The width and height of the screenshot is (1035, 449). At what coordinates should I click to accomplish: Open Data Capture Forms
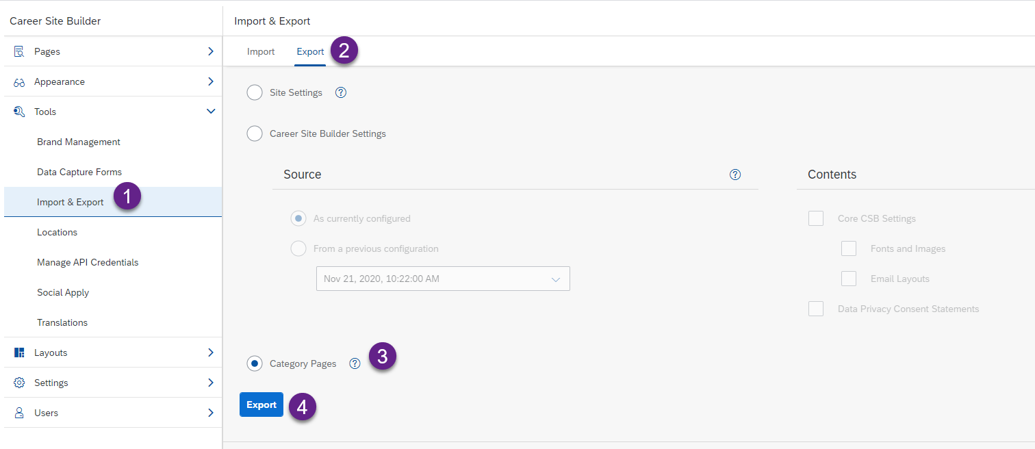pyautogui.click(x=79, y=172)
